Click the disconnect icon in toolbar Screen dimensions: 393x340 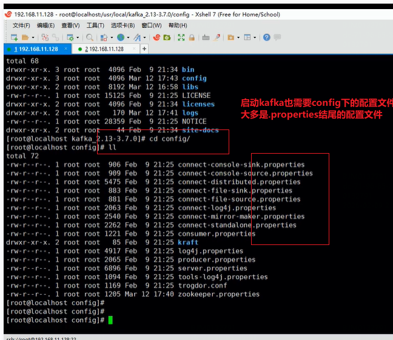45,38
